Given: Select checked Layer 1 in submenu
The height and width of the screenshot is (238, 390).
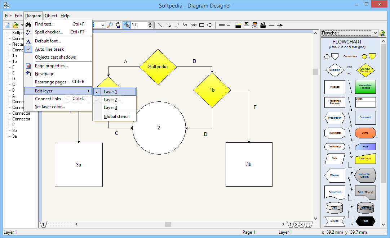Looking at the screenshot, I should click(115, 92).
